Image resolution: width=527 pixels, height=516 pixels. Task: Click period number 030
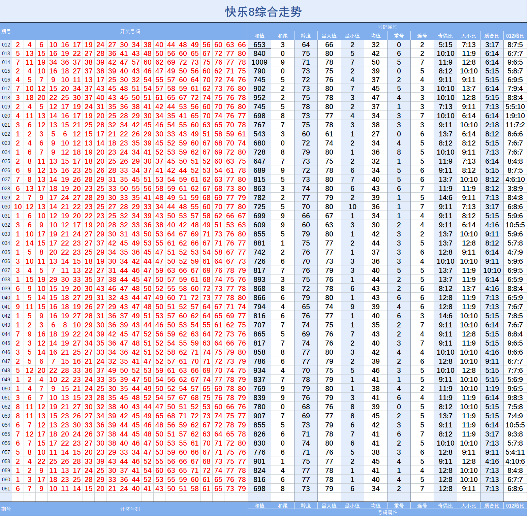[6, 207]
